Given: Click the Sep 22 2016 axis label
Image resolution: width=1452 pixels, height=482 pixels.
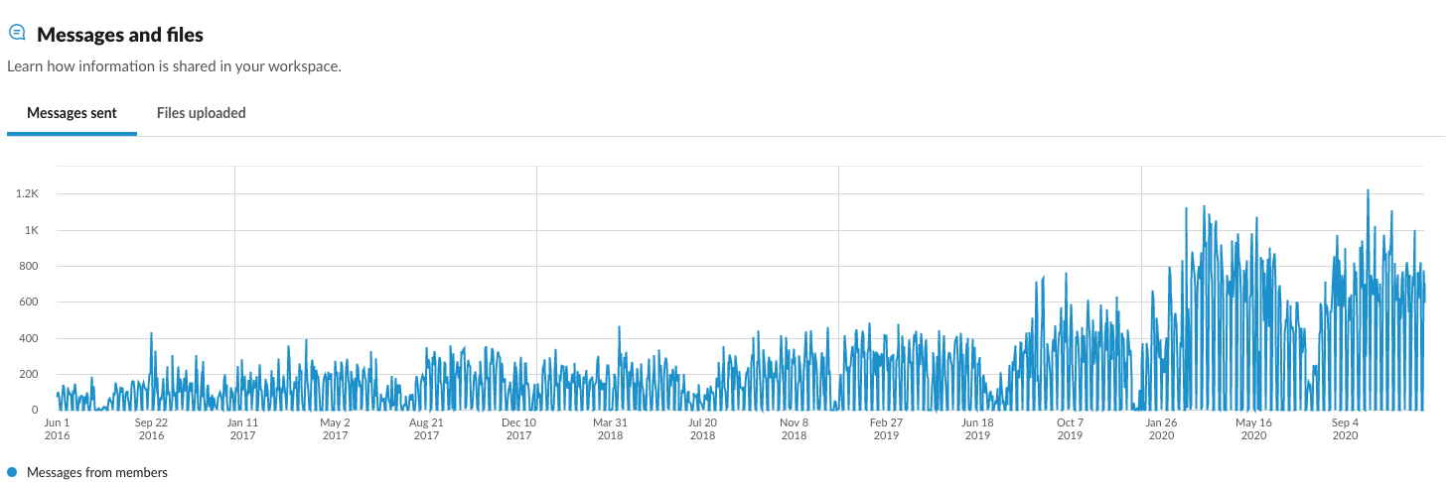Looking at the screenshot, I should (x=151, y=428).
